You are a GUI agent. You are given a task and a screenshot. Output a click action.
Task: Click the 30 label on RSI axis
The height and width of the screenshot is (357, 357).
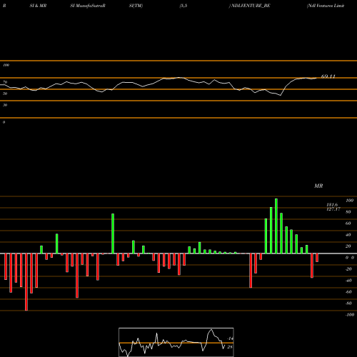point(5,105)
